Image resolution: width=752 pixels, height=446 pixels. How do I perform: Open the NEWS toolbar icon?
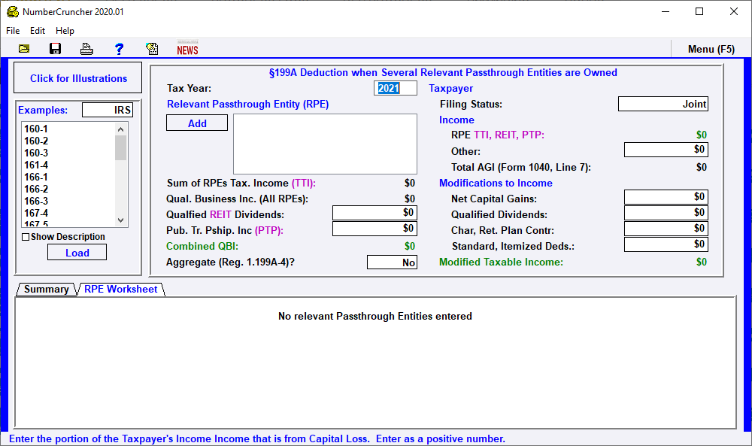pyautogui.click(x=187, y=48)
